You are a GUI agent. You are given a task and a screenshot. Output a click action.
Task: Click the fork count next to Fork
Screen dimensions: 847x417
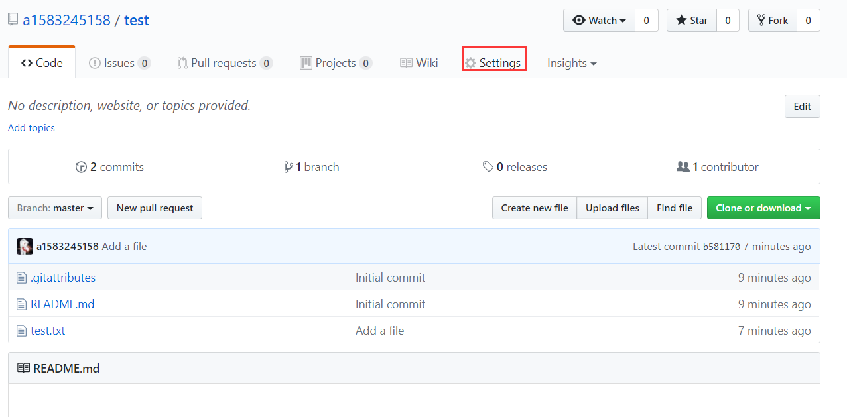(x=809, y=21)
